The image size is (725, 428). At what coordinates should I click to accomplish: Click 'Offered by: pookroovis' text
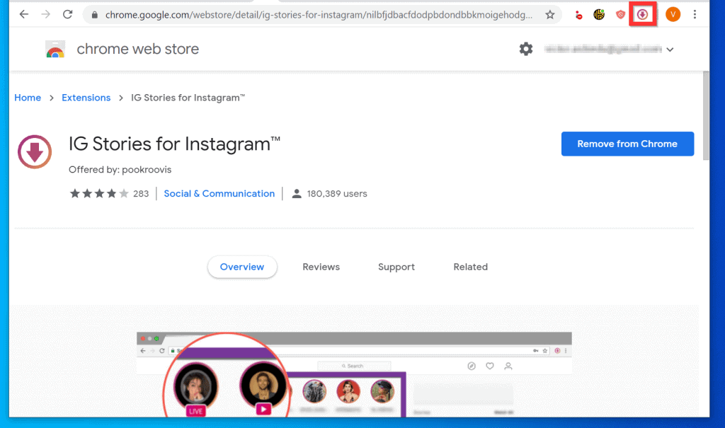(120, 170)
